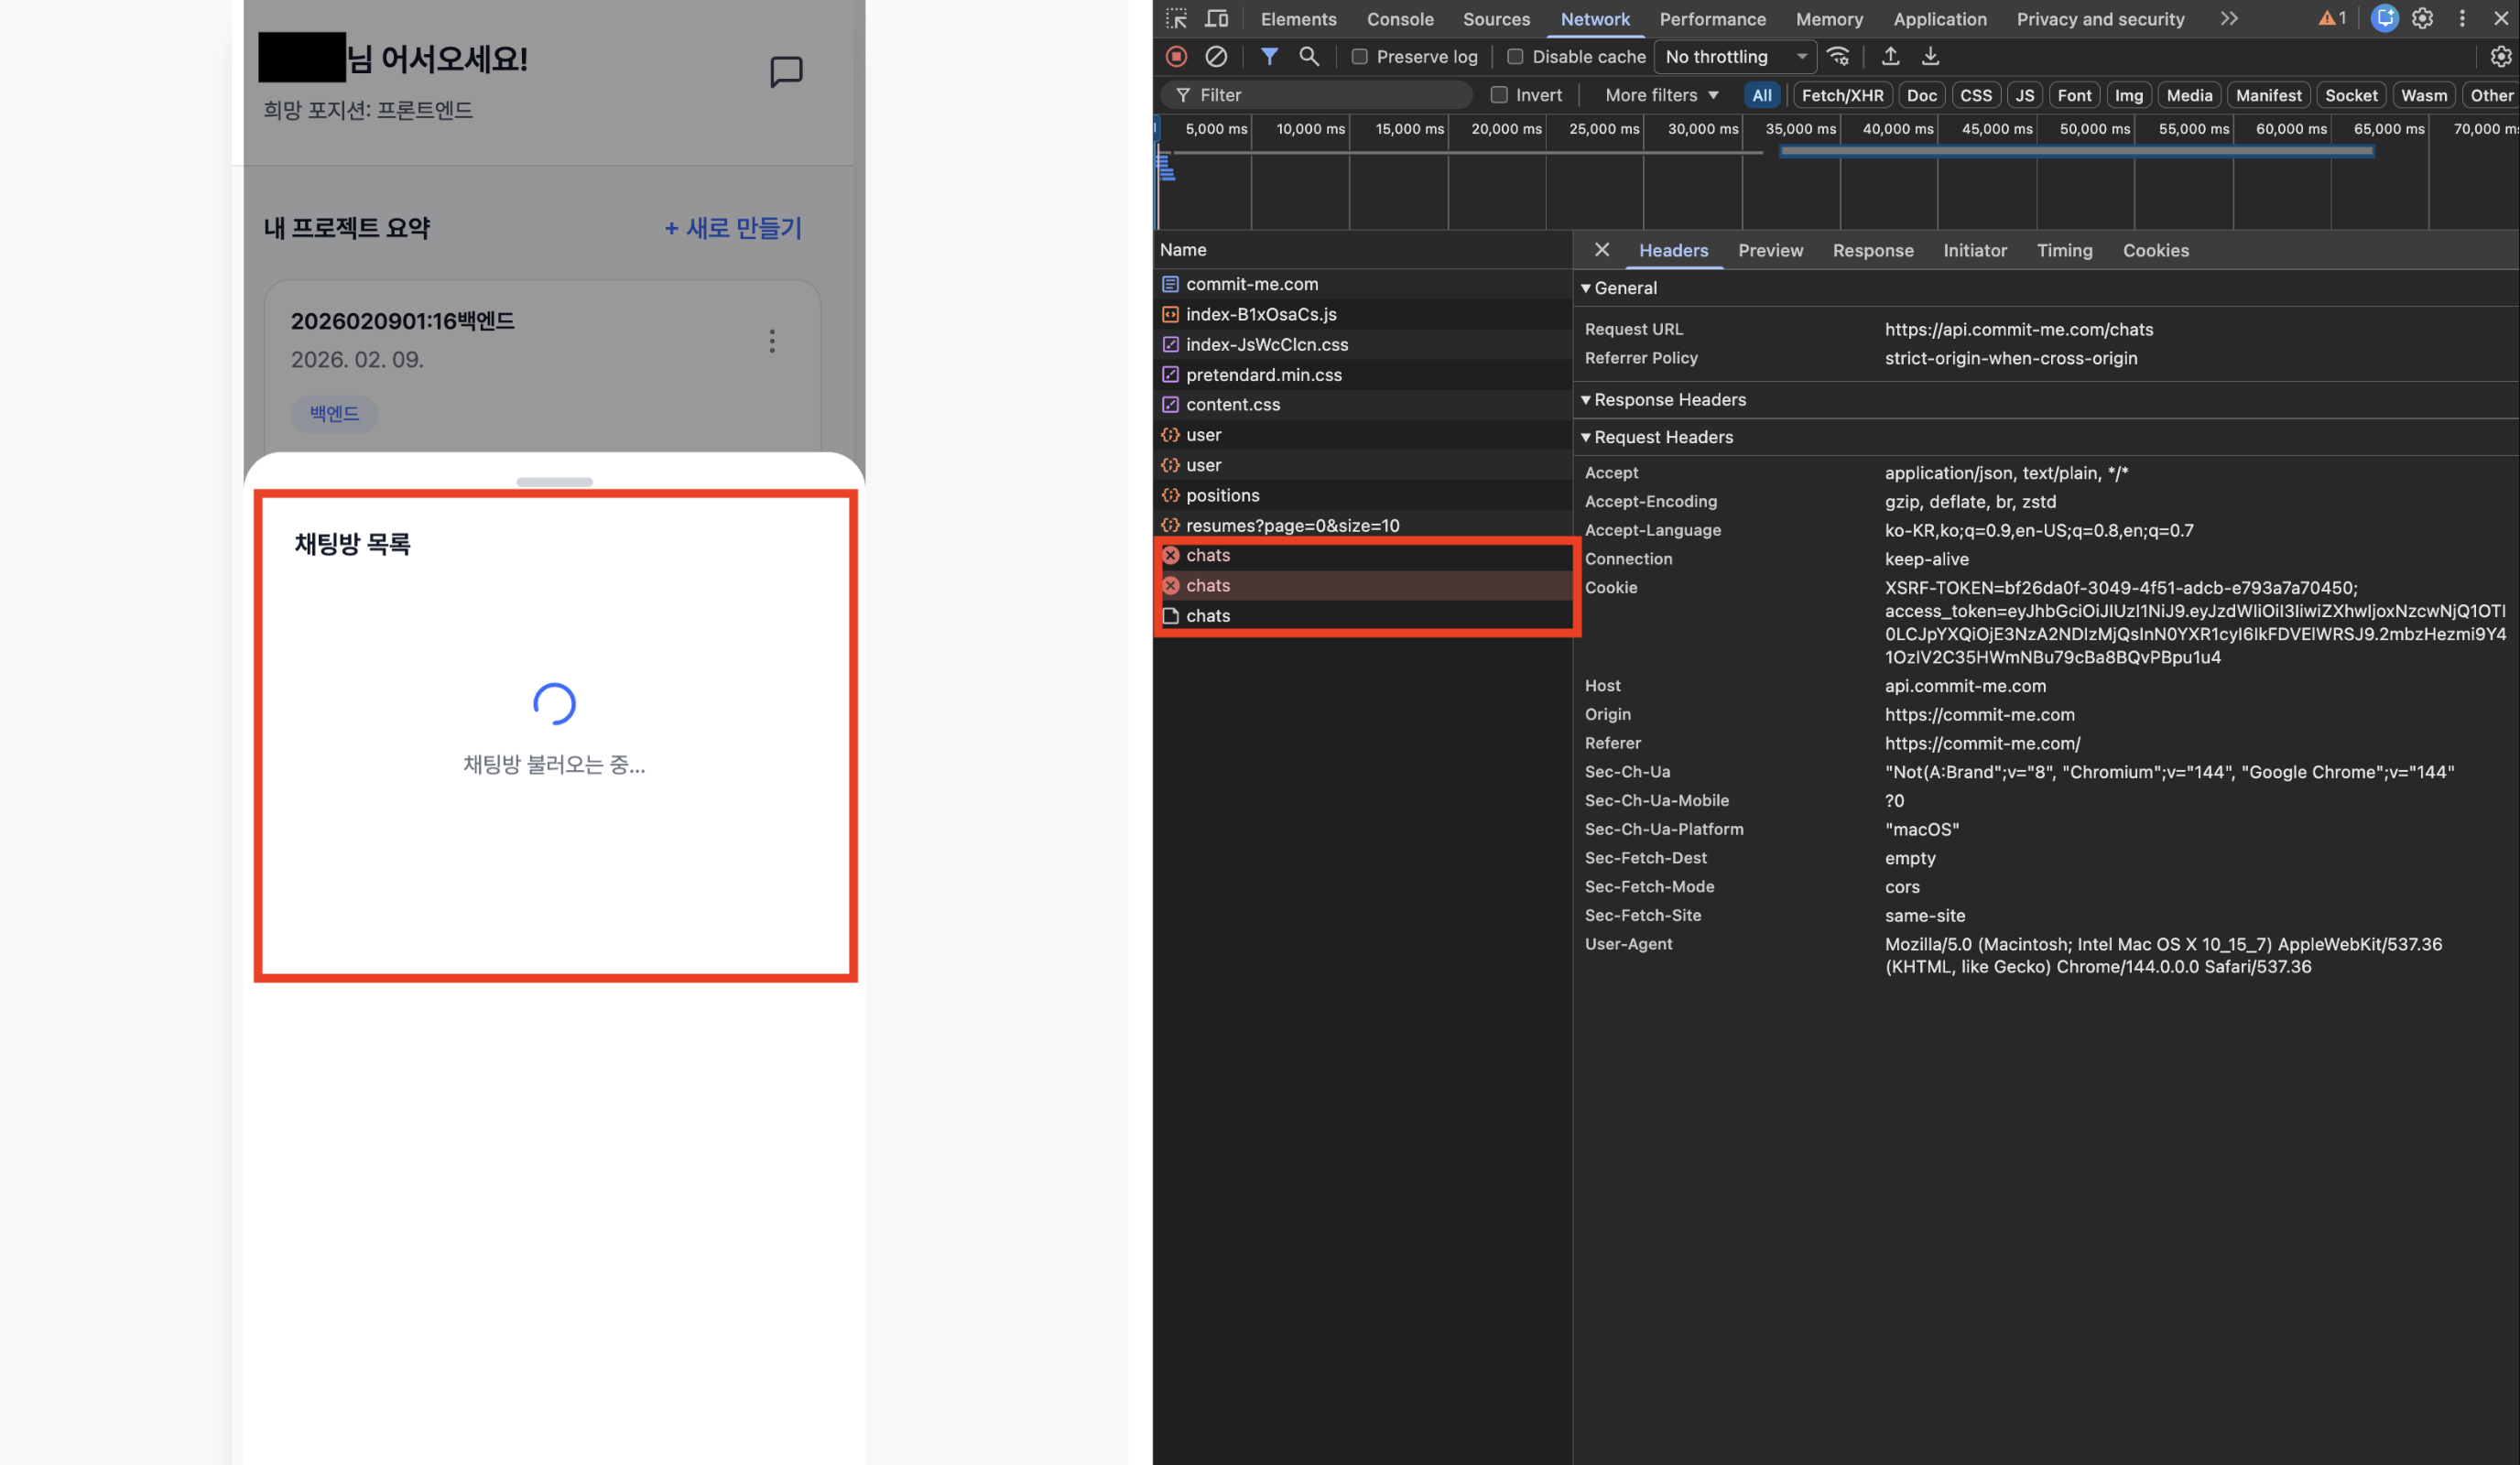
Task: Collapse the Request Headers section
Action: (1658, 437)
